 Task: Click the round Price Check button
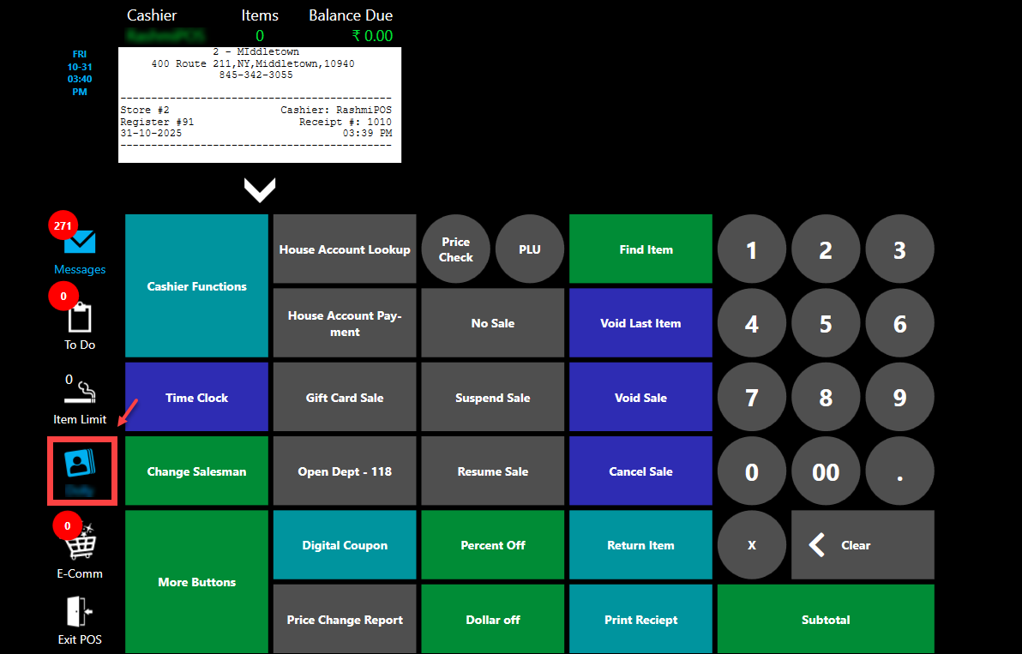tap(456, 249)
